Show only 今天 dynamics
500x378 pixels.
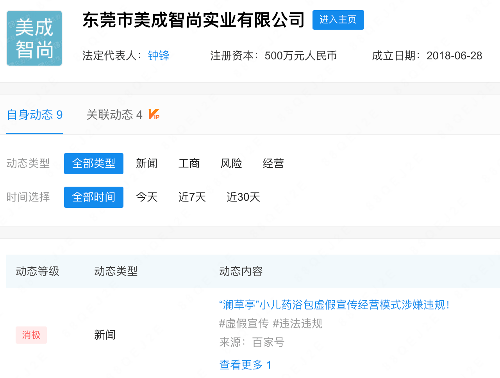(146, 197)
